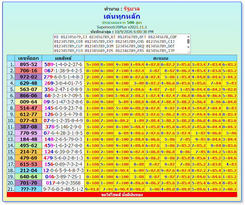Select drawn number 514-47
Screen dimensions: 245x205
coord(28,108)
